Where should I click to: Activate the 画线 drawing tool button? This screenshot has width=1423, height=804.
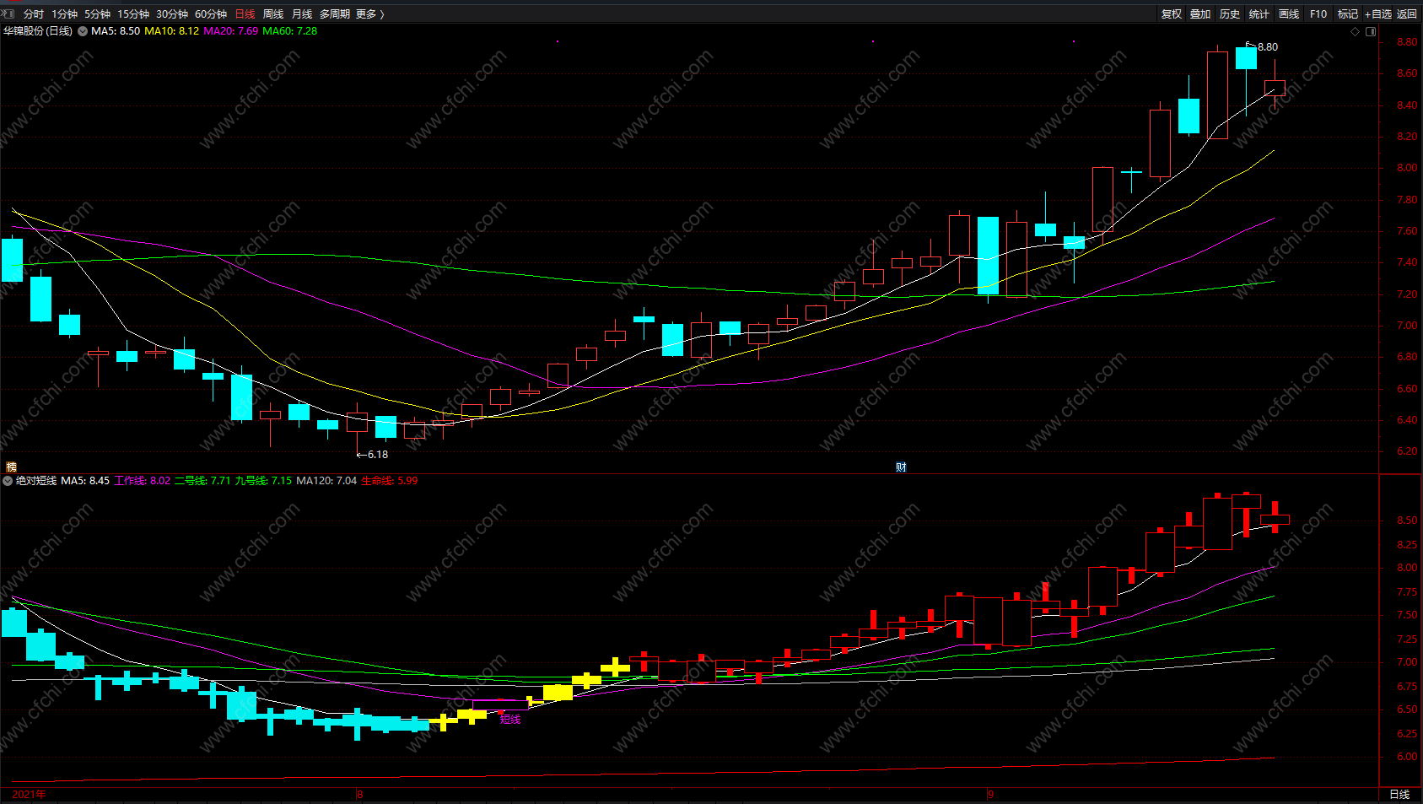tap(1289, 14)
